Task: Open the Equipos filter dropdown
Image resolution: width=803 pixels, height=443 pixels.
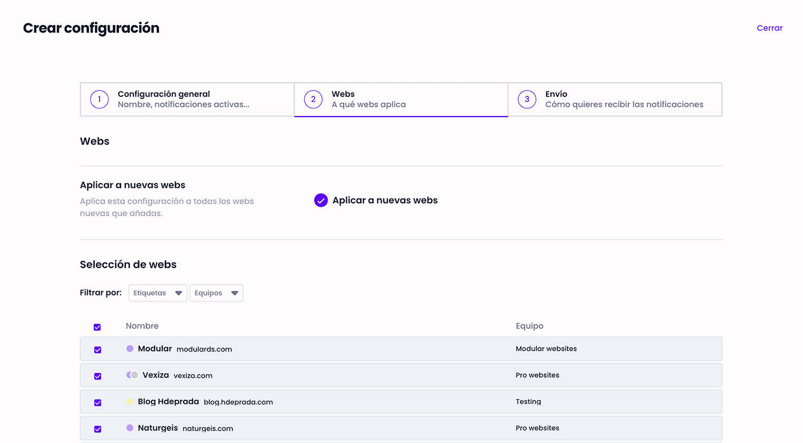Action: click(216, 293)
